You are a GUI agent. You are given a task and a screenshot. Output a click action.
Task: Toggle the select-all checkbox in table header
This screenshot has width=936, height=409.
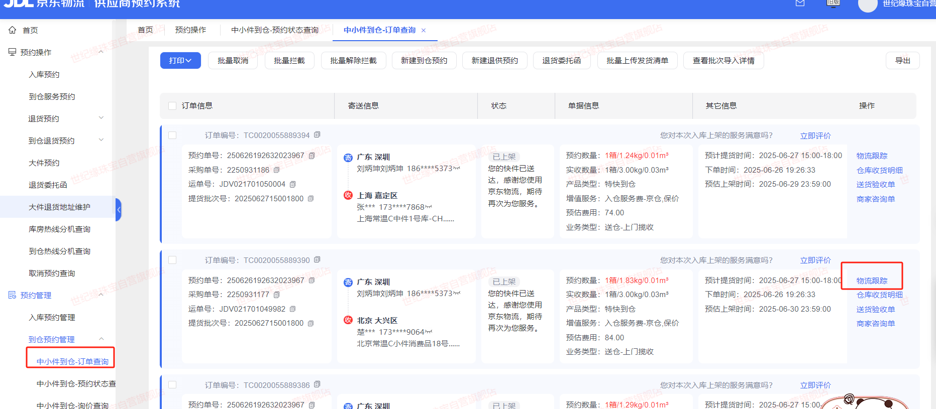172,106
